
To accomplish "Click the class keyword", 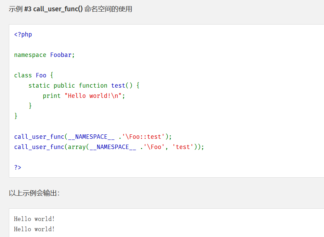I will click(23, 75).
